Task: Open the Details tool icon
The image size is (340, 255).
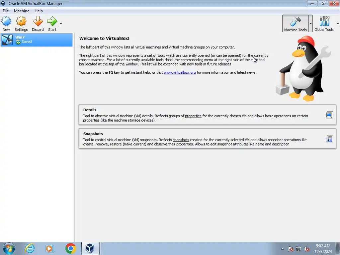Action: pyautogui.click(x=329, y=115)
